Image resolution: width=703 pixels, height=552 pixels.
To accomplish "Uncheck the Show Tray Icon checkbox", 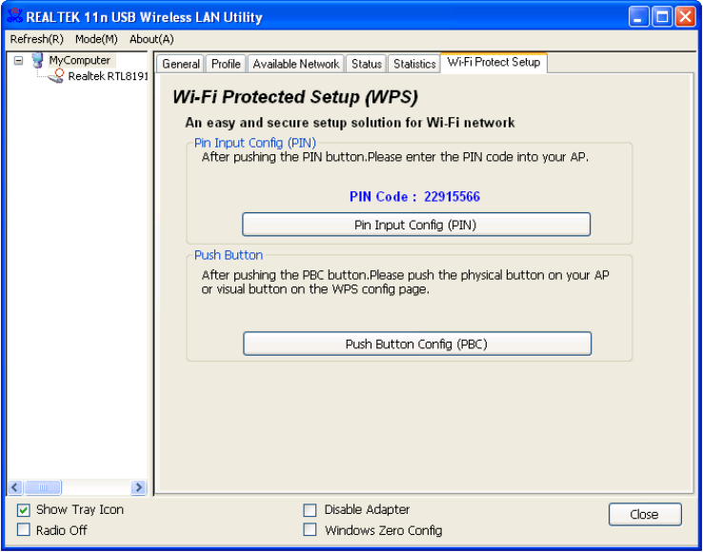I will 24,510.
